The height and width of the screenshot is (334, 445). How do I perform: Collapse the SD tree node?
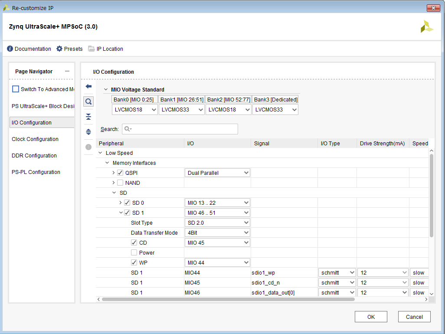[x=114, y=193]
